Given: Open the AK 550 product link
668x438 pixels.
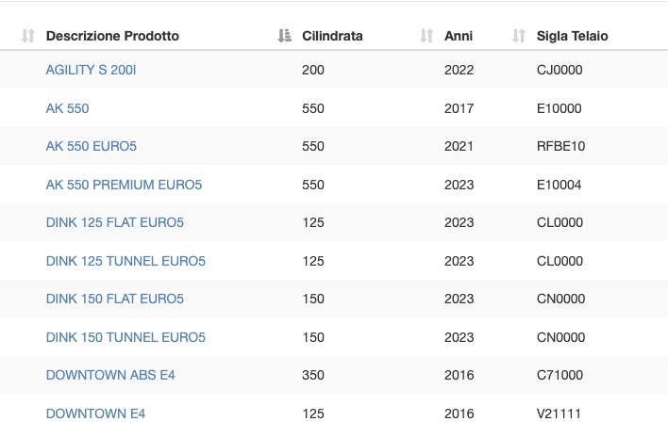Looking at the screenshot, I should 67,108.
